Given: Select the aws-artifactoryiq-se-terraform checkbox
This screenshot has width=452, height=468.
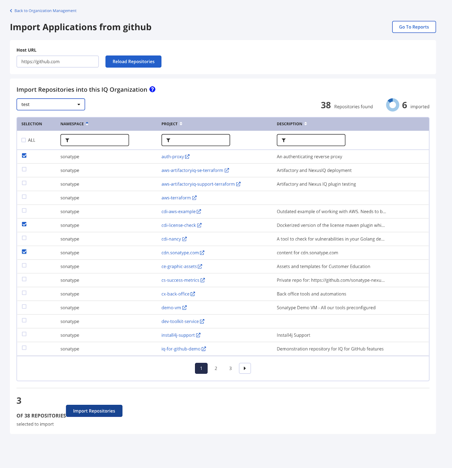Looking at the screenshot, I should (x=24, y=169).
